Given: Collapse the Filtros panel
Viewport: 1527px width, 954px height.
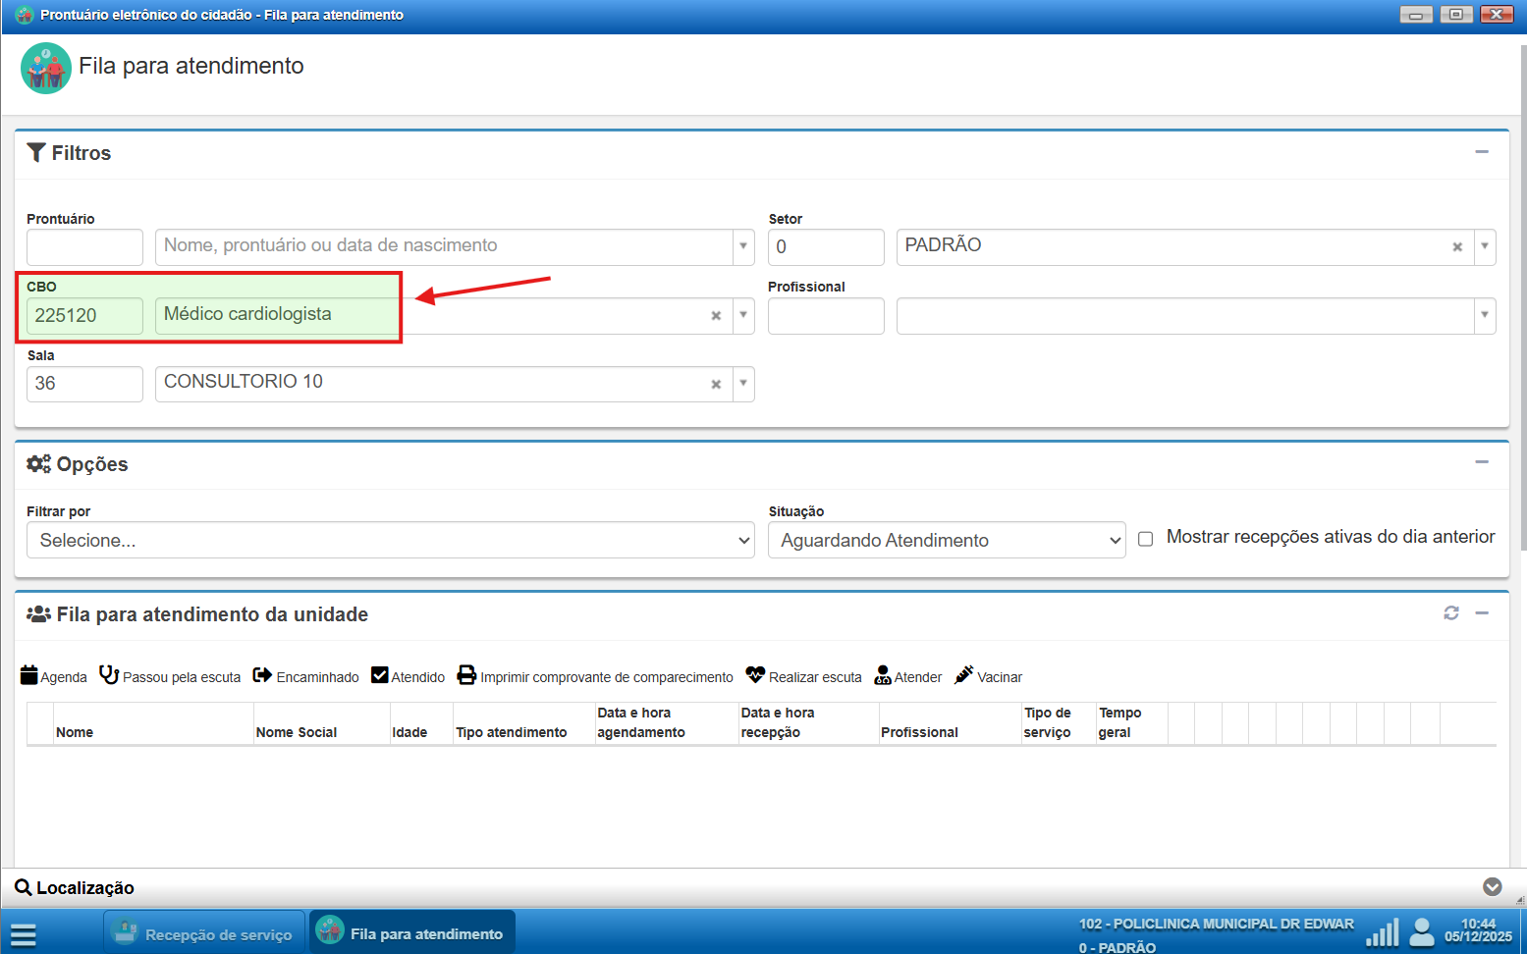Looking at the screenshot, I should (x=1482, y=152).
